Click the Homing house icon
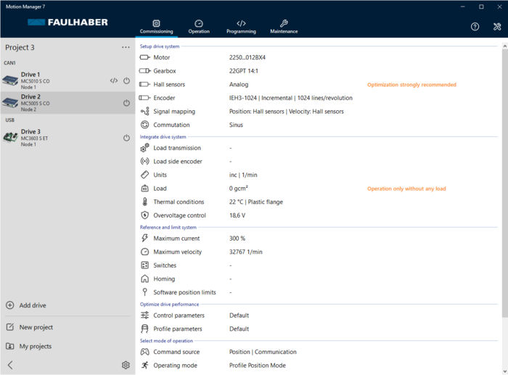 click(145, 279)
